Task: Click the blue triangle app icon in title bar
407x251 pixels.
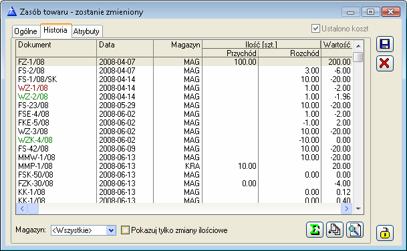Action: (x=12, y=11)
